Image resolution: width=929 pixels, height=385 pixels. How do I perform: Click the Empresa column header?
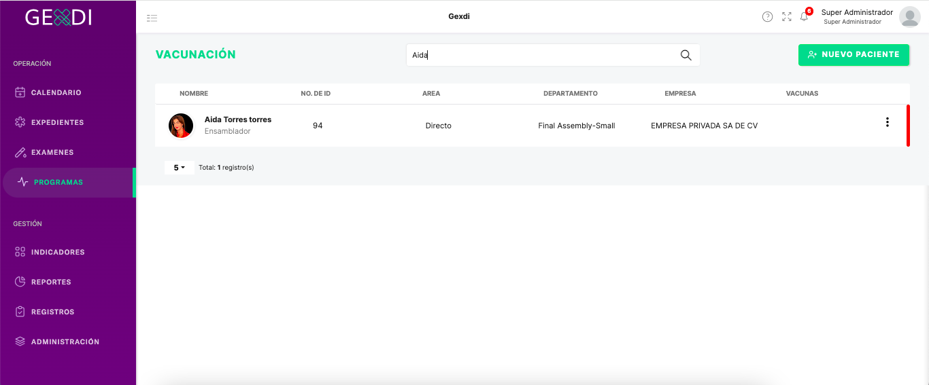pyautogui.click(x=680, y=94)
